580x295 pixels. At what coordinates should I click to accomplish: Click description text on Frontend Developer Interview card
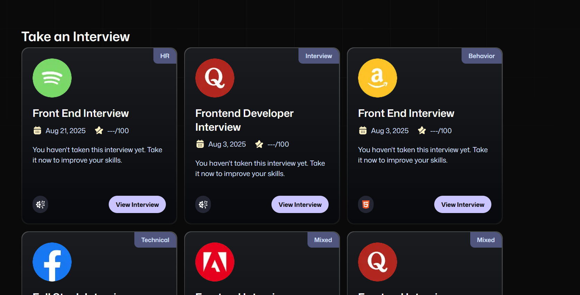click(x=260, y=168)
